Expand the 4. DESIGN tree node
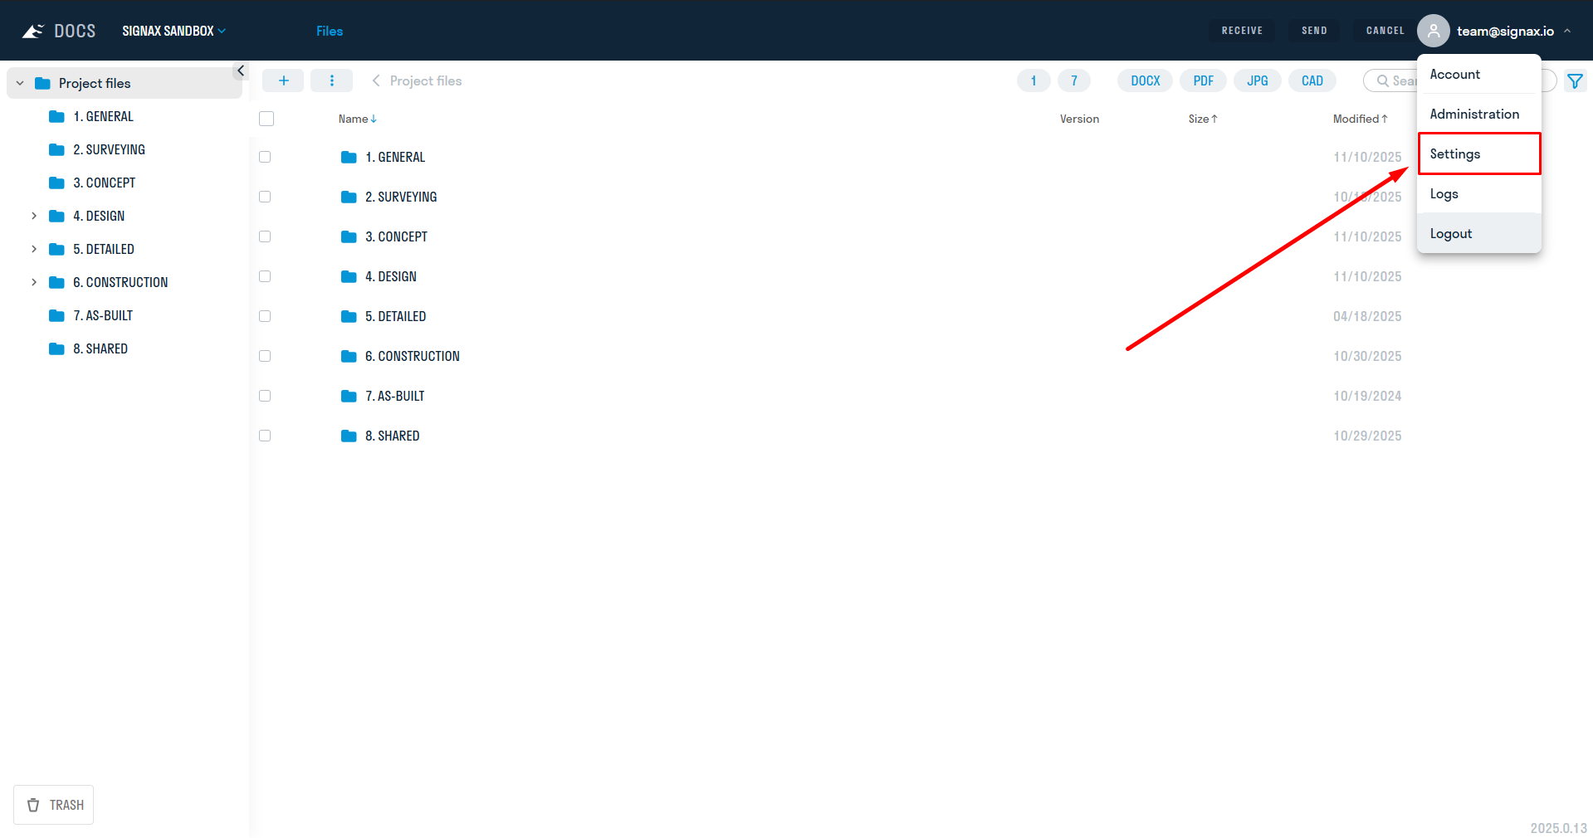Image resolution: width=1593 pixels, height=838 pixels. 34,216
